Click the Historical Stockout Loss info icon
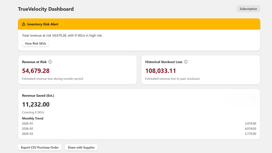The image size is (272, 153). pos(186,62)
